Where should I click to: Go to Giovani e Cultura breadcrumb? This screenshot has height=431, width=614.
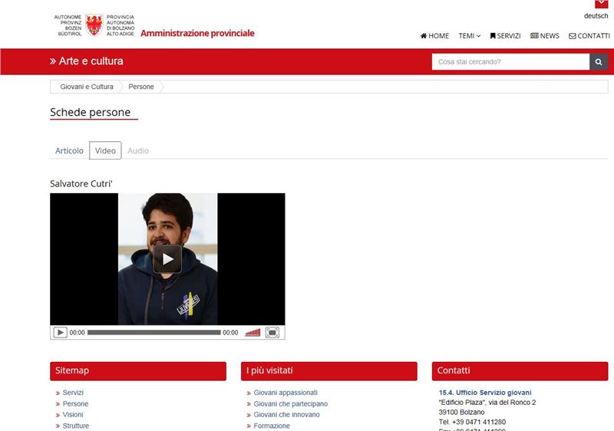87,87
